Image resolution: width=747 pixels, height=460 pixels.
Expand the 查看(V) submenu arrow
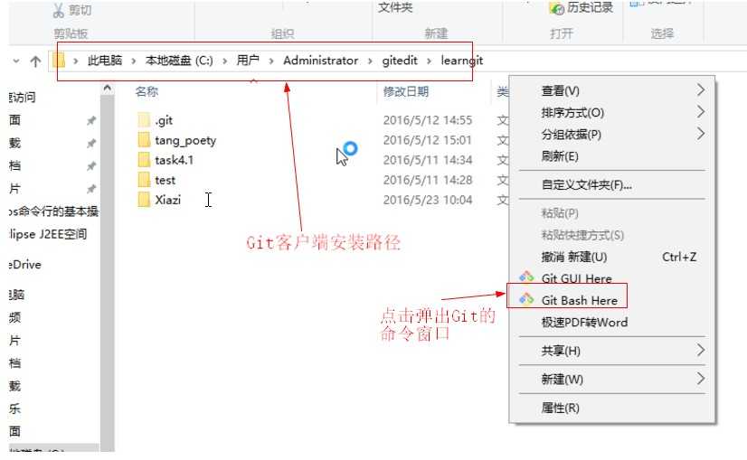(700, 90)
